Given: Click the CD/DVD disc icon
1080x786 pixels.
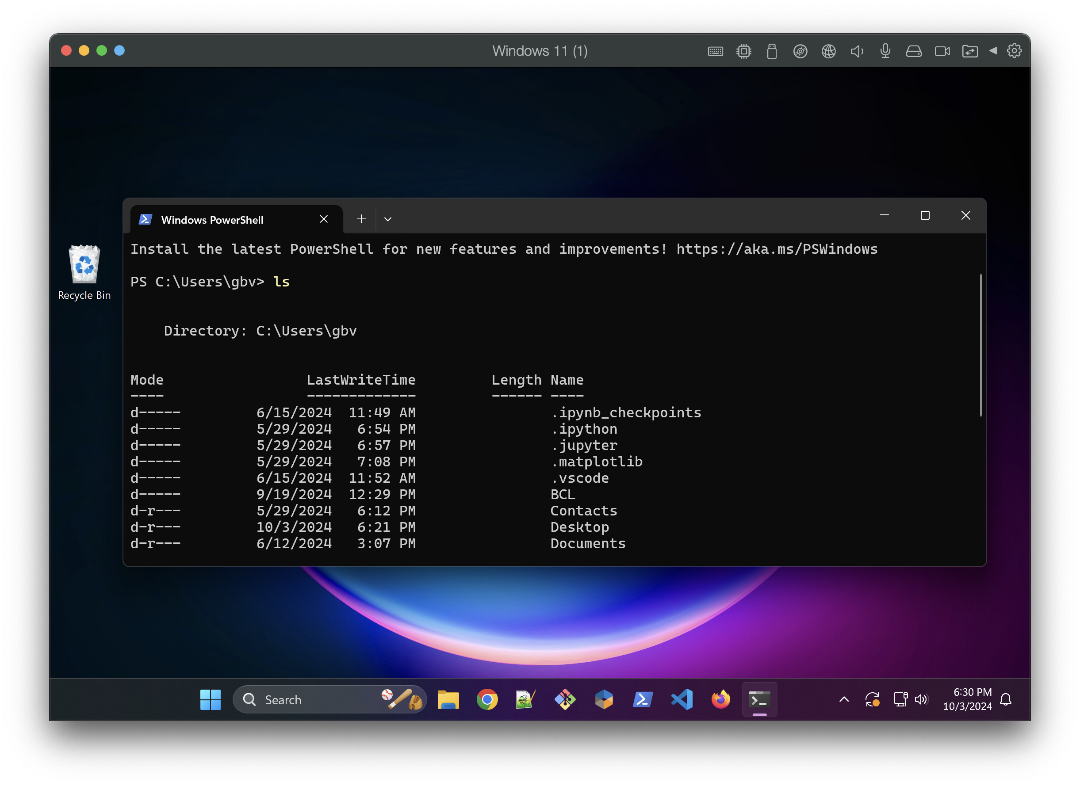Looking at the screenshot, I should coord(800,51).
